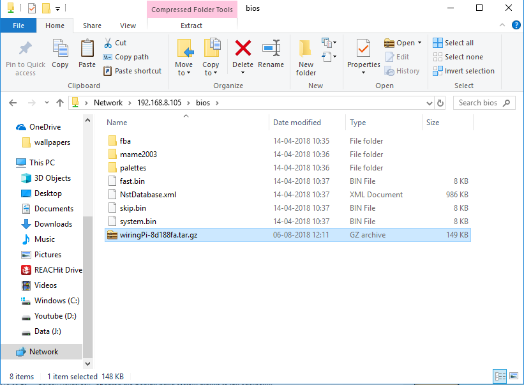Viewport: 524px width, 385px height.
Task: Click the Copy icon in Clipboard group
Action: coord(60,48)
